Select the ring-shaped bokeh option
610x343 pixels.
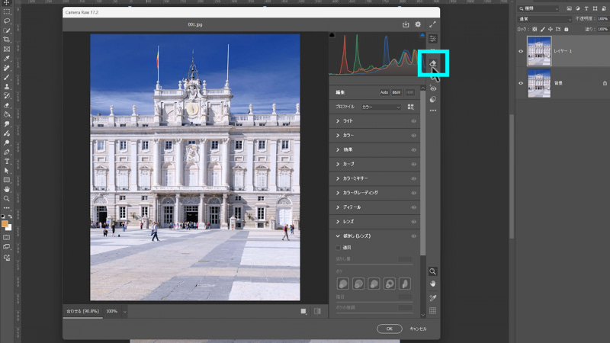pyautogui.click(x=389, y=284)
